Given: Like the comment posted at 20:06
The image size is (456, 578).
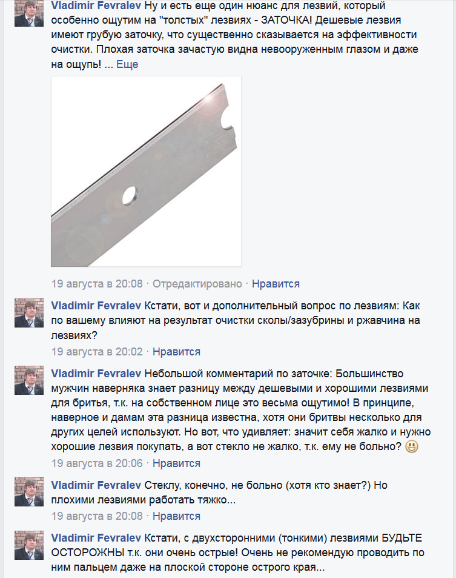Looking at the screenshot, I should [x=176, y=463].
